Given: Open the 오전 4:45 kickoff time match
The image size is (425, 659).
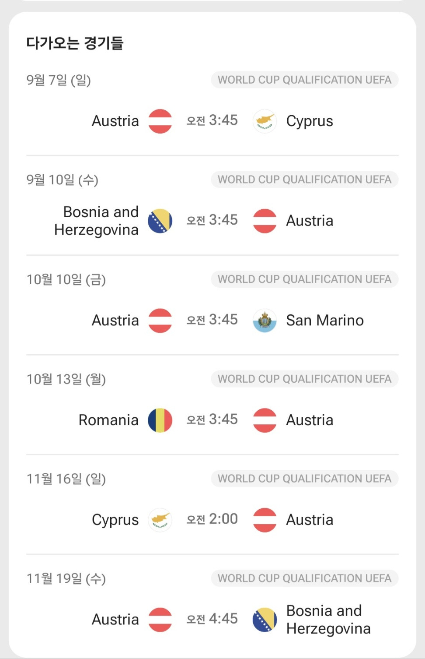Looking at the screenshot, I should 212,619.
